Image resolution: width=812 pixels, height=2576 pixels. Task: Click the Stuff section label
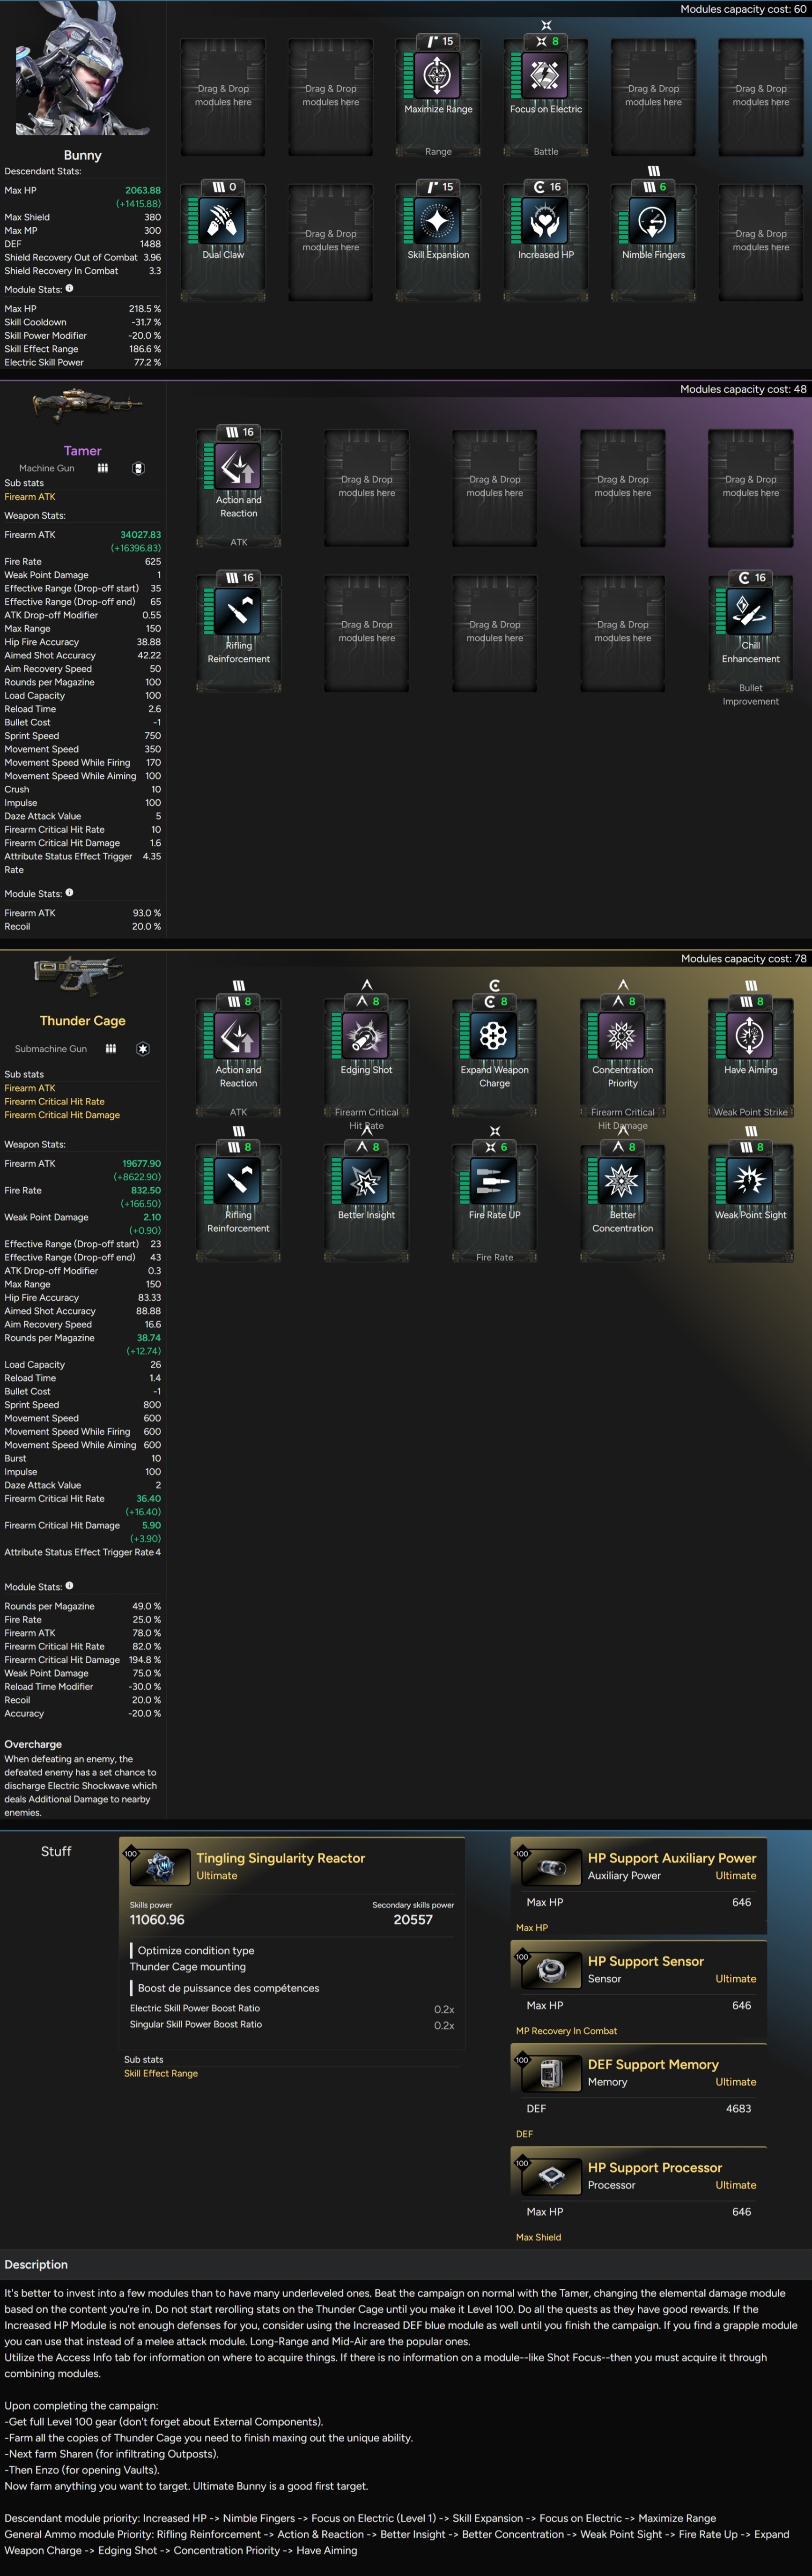pyautogui.click(x=56, y=1851)
